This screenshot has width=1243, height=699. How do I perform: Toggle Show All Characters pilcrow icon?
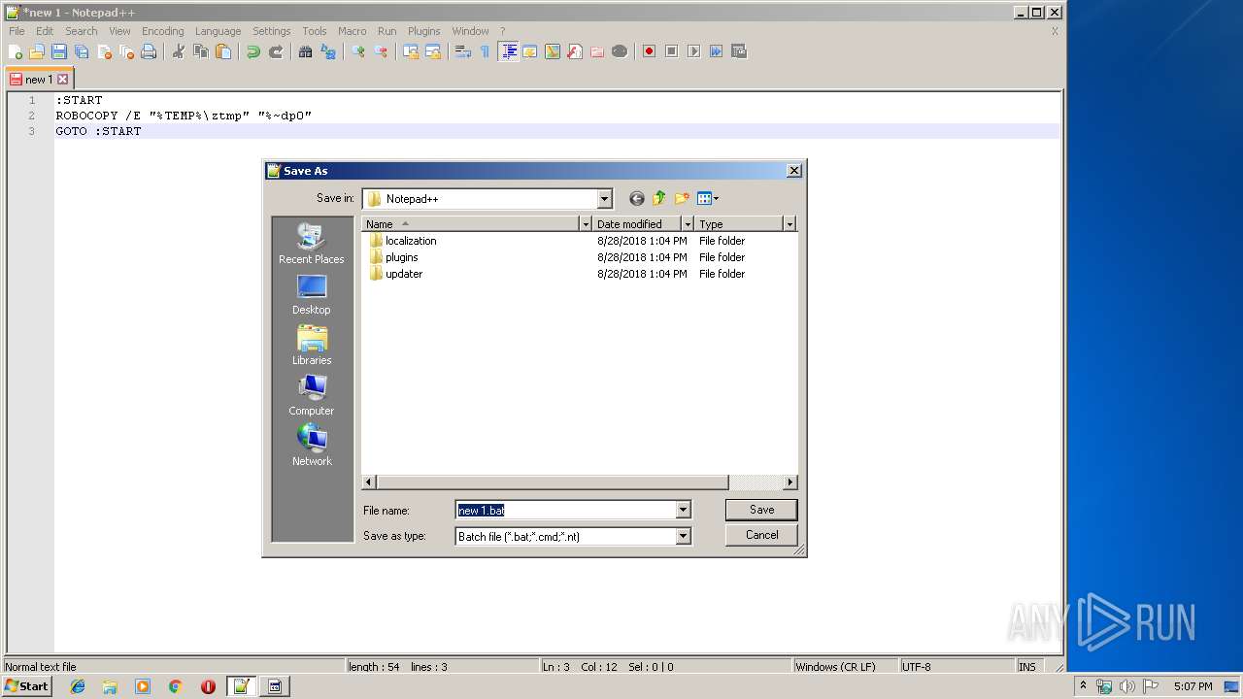tap(486, 51)
